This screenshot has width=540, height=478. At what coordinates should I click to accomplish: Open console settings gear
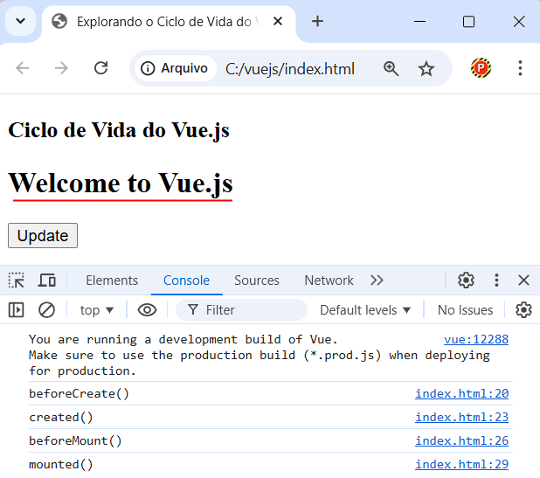(523, 310)
